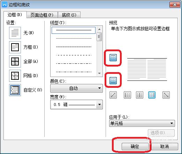Toggle the inner vertical border button
This screenshot has width=182, height=154.
click(x=139, y=95)
